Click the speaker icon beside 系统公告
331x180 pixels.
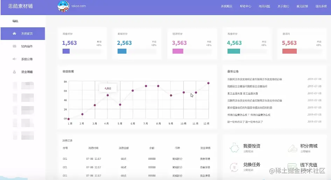pyautogui.click(x=14, y=59)
